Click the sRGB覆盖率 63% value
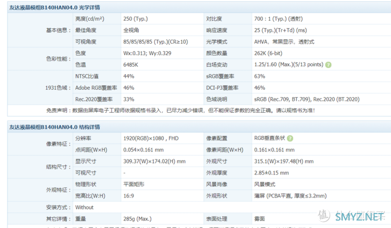The image size is (391, 228). (x=259, y=77)
